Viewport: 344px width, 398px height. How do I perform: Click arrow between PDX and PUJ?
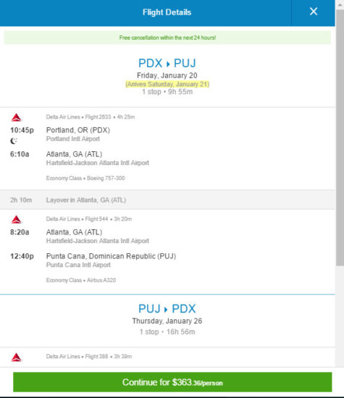(168, 64)
